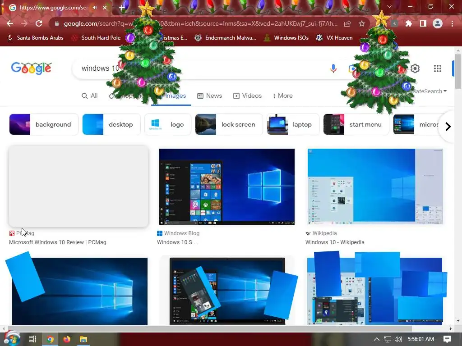This screenshot has width=462, height=346.
Task: Open the volume control in the tray
Action: coord(398,339)
